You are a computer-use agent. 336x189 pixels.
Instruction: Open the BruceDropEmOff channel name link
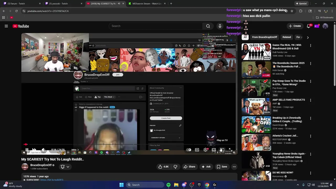pos(41,165)
